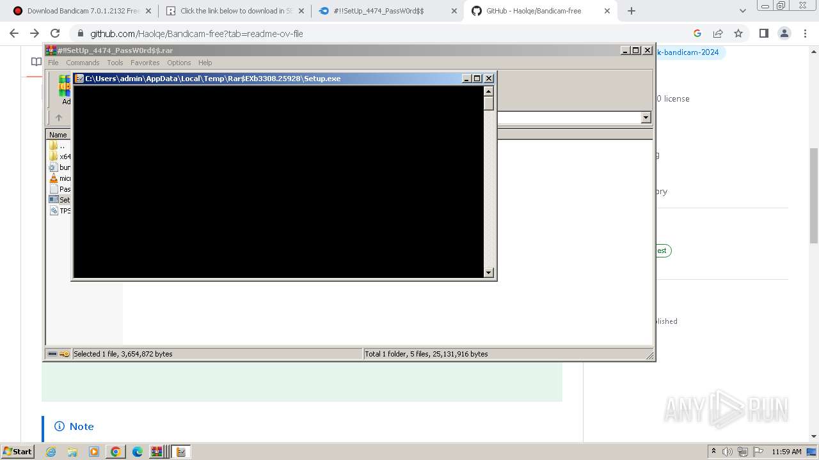Go forward in Chrome
Image resolution: width=819 pixels, height=460 pixels.
click(x=35, y=33)
